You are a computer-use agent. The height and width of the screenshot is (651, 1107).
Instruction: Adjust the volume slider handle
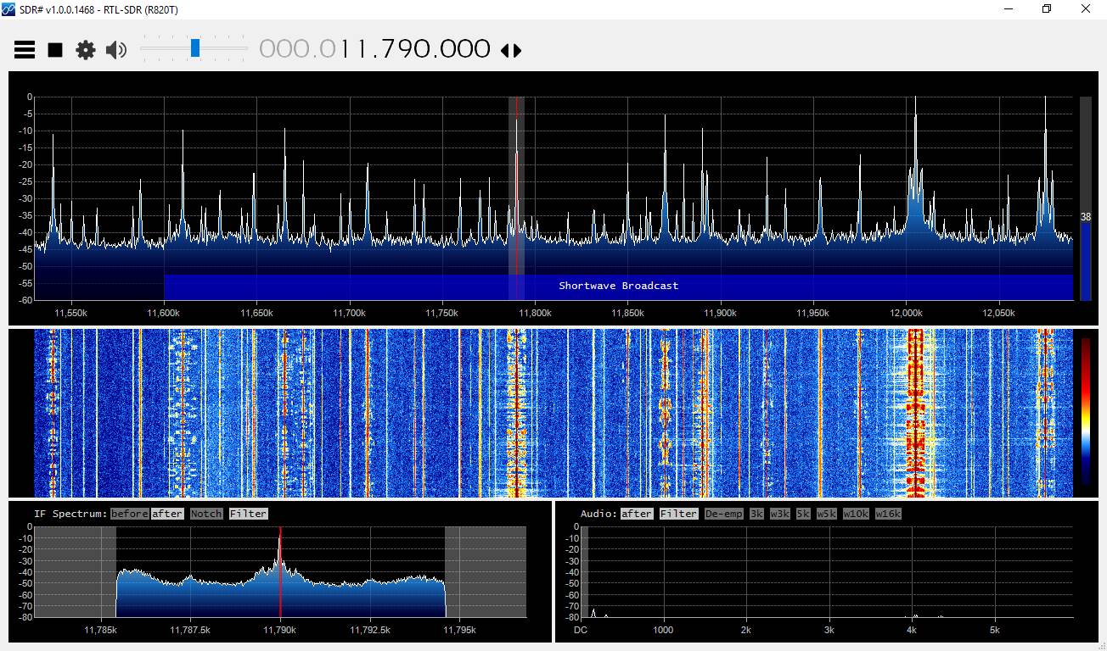tap(195, 48)
